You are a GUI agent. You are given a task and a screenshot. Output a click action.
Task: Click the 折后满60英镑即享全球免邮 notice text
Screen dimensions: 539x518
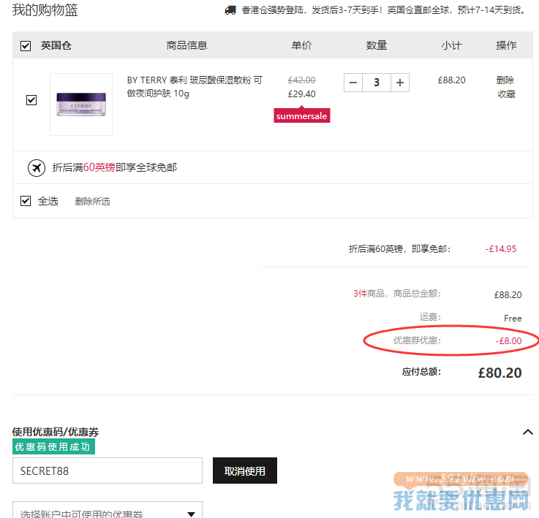coord(115,167)
